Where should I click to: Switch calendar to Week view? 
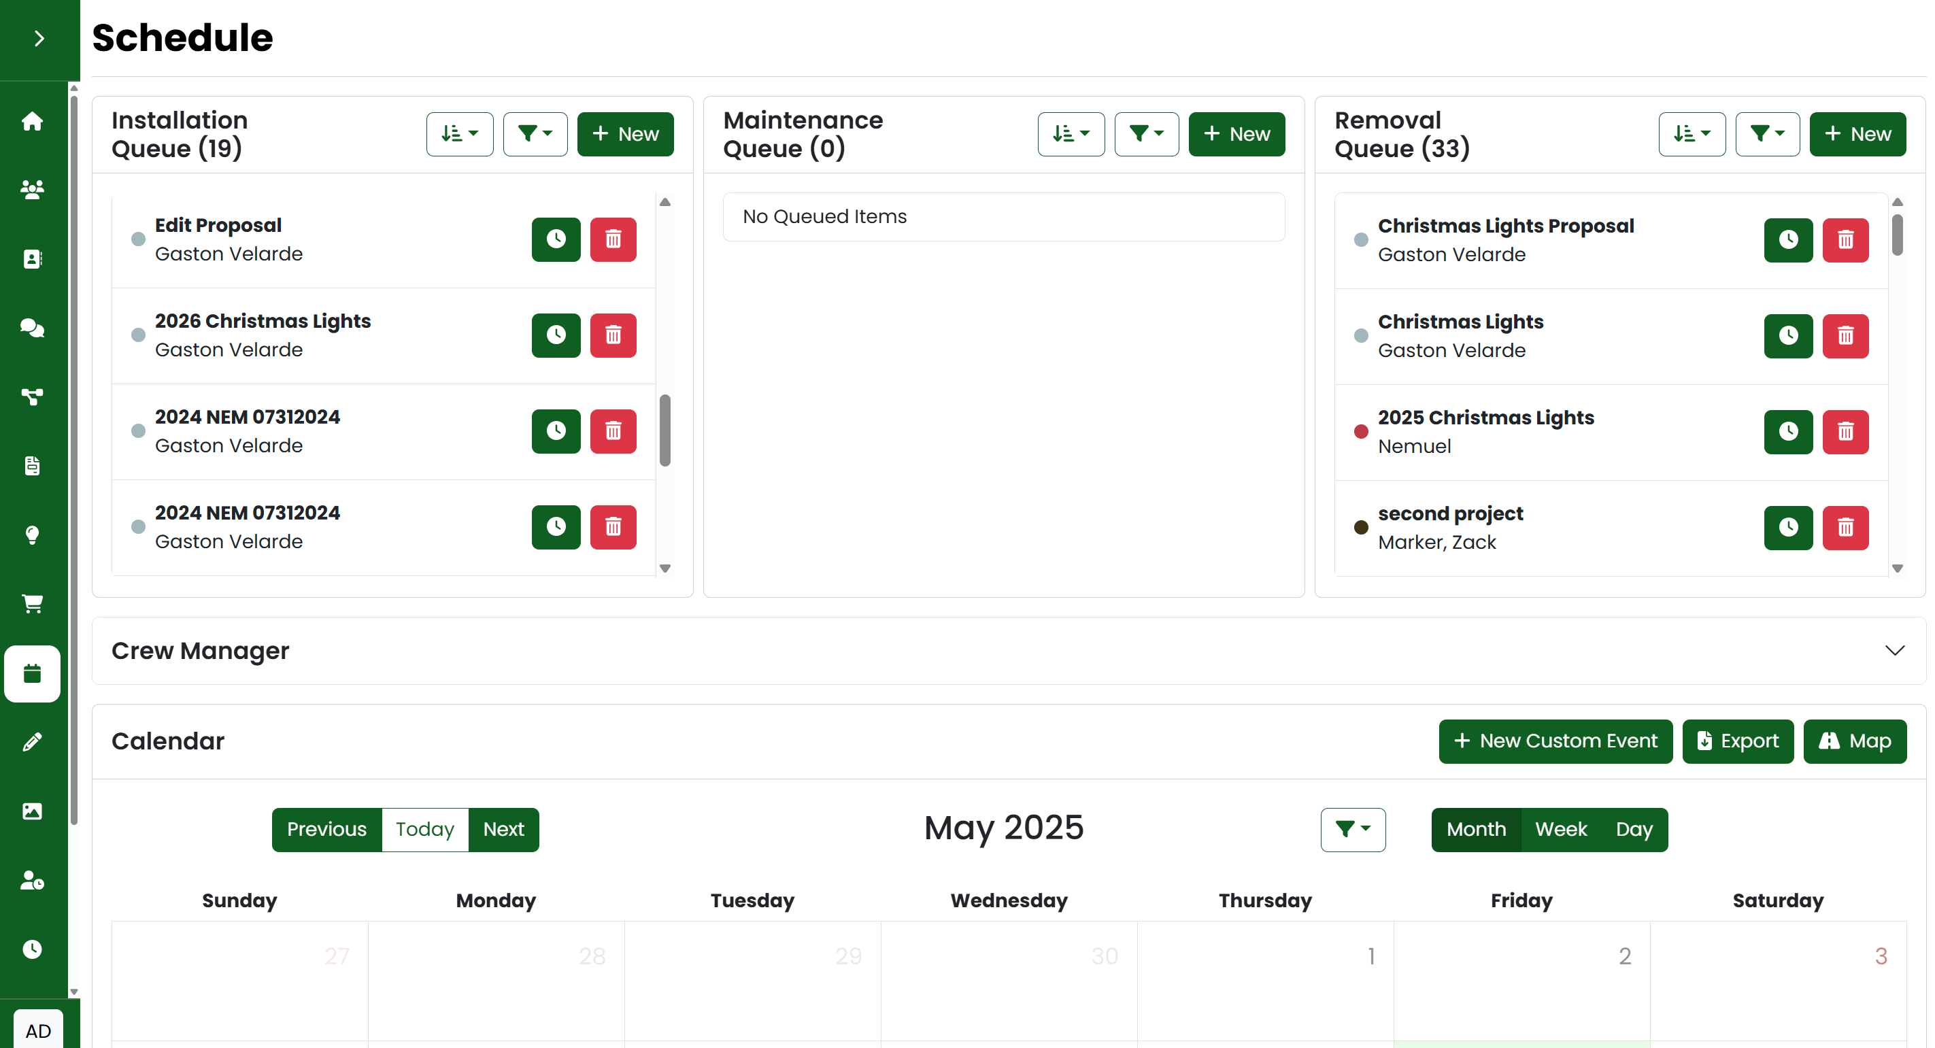pyautogui.click(x=1561, y=830)
